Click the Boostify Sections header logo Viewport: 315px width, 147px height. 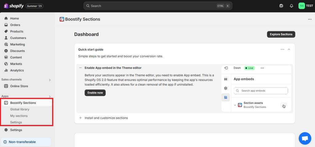(x=62, y=19)
